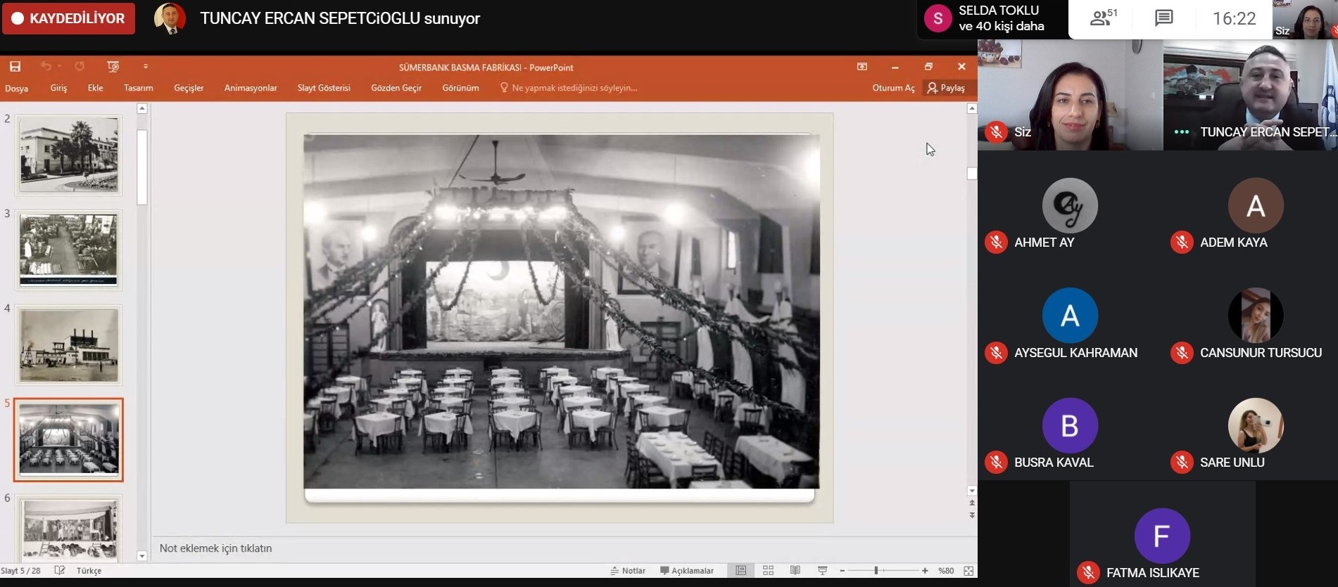This screenshot has width=1338, height=587.
Task: Click the Slide Show view status bar icon
Action: tap(822, 571)
